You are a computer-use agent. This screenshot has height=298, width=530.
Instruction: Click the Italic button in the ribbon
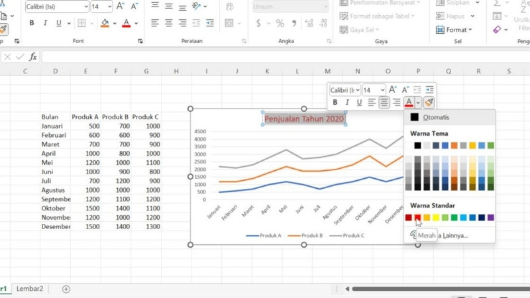(45, 23)
